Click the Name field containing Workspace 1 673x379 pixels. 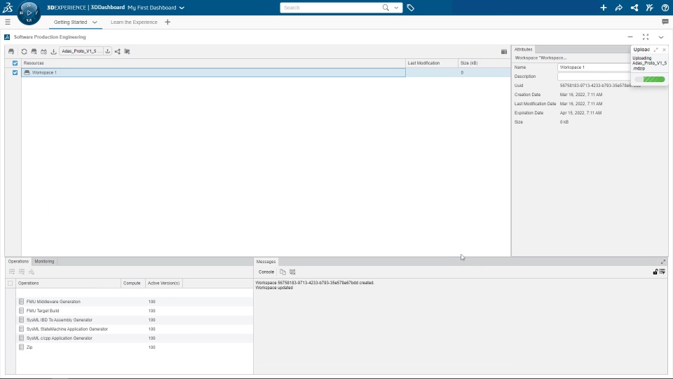(x=594, y=67)
